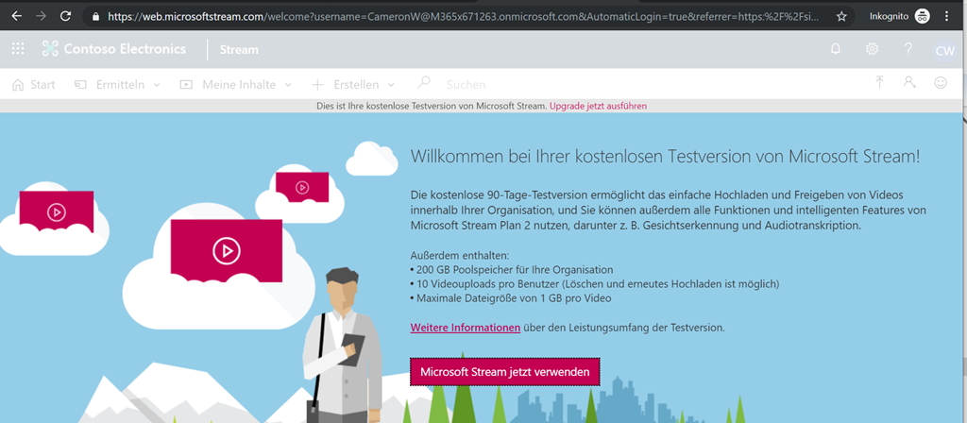Click the Contoso Electronics logo
The image size is (967, 423).
(50, 49)
